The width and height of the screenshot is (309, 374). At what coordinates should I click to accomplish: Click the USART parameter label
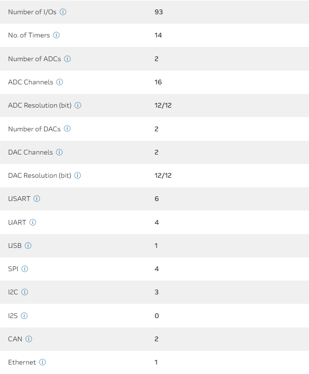tap(19, 199)
